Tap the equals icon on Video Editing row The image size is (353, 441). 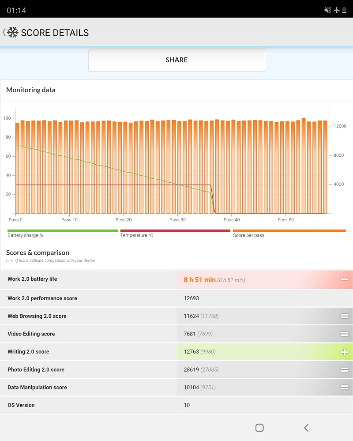point(345,334)
